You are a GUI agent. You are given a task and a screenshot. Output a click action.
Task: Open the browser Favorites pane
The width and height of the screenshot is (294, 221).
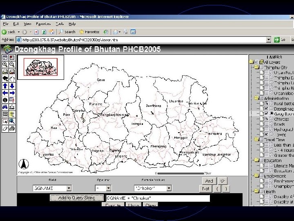[x=89, y=32]
